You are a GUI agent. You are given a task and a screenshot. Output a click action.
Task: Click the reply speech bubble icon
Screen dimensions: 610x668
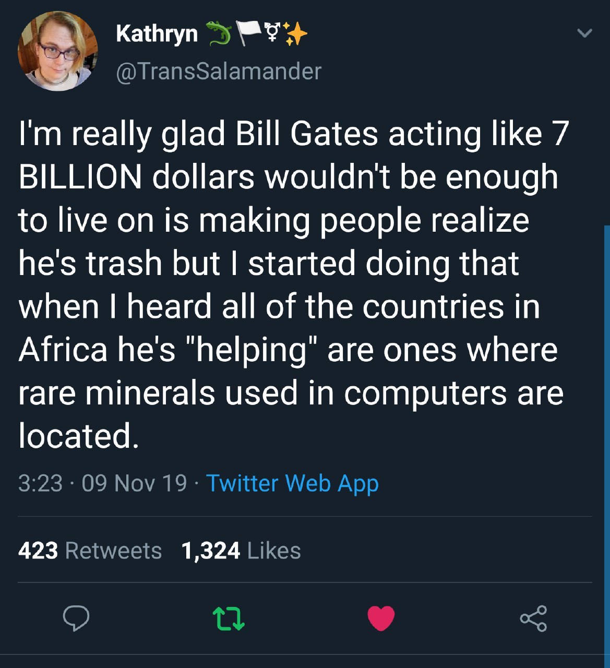click(76, 618)
